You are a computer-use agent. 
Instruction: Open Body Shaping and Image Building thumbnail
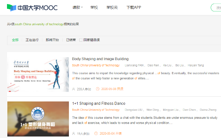[38, 75]
